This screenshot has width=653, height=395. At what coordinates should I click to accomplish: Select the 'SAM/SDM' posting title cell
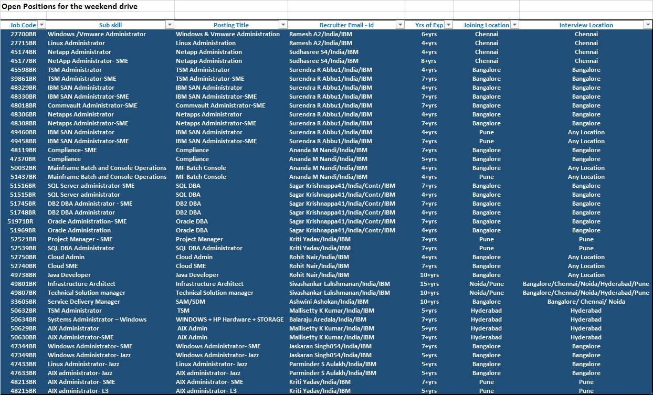click(191, 302)
